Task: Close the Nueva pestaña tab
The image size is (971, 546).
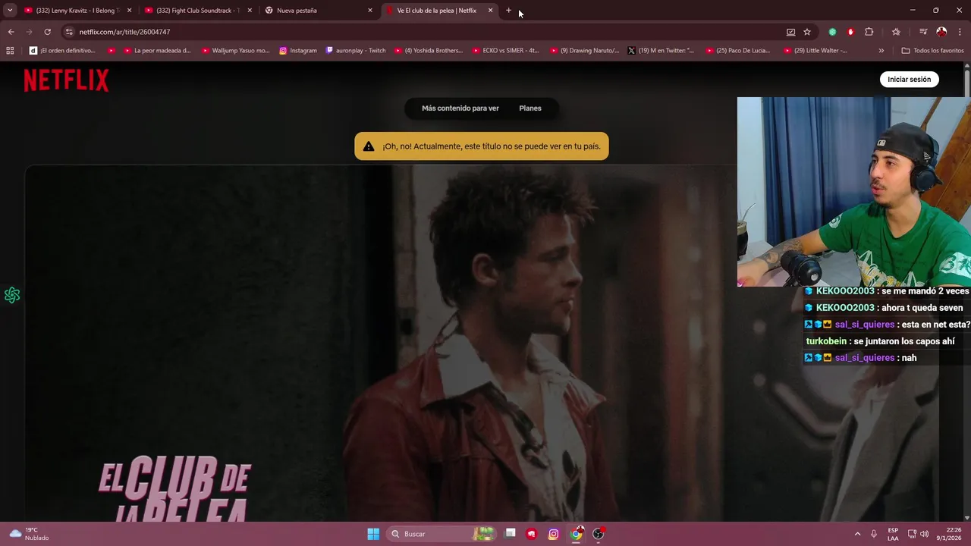Action: pos(370,11)
